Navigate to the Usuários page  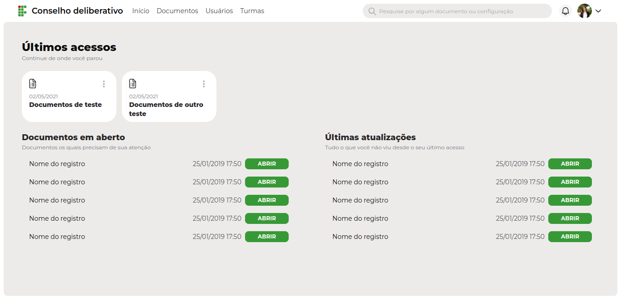(x=219, y=11)
